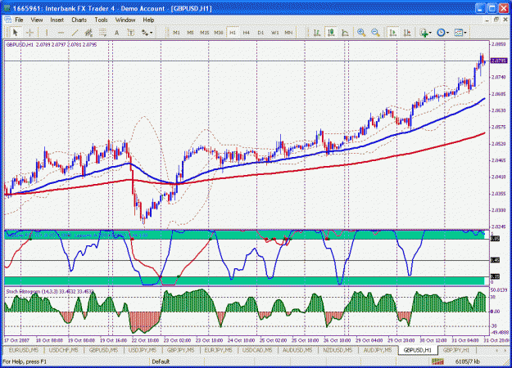
Task: Set timeframe to M5
Action: [190, 33]
